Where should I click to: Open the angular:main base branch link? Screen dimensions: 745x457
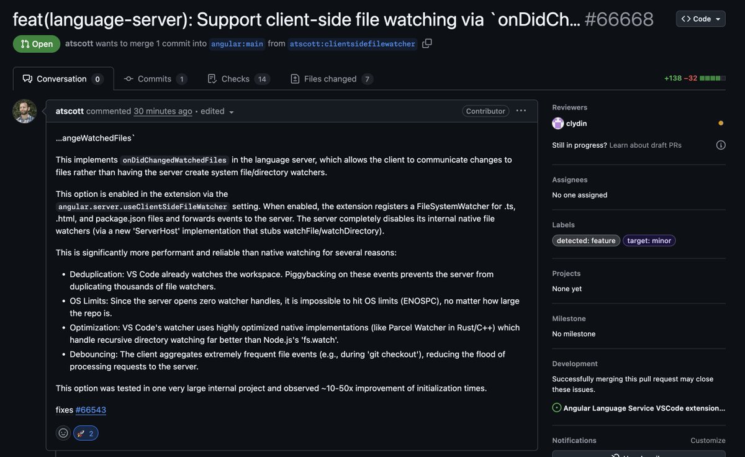point(237,44)
